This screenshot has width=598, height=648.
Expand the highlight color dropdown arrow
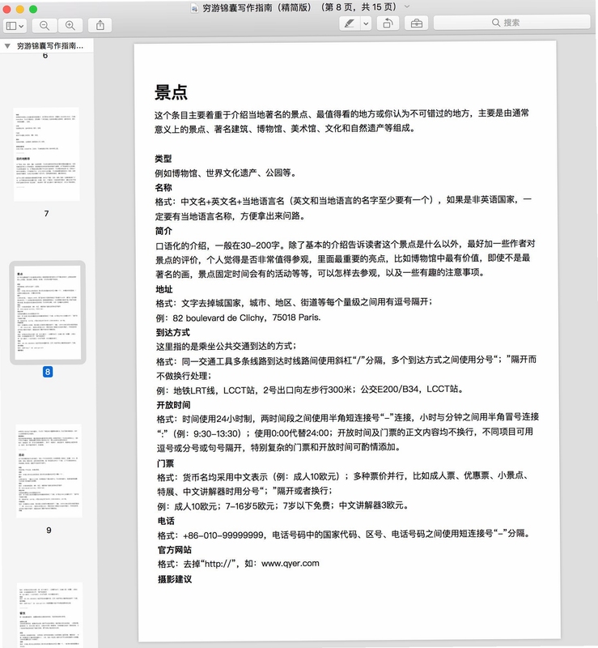(366, 23)
